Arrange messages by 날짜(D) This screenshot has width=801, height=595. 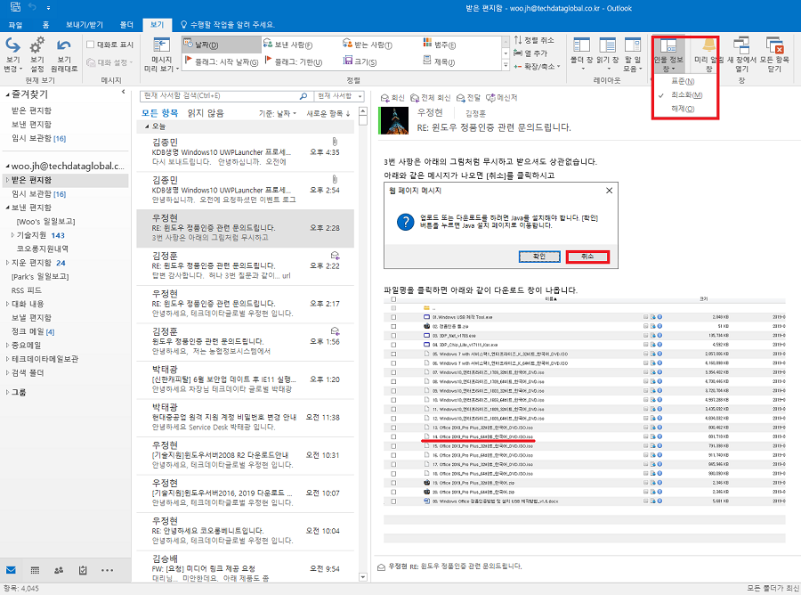pyautogui.click(x=222, y=45)
